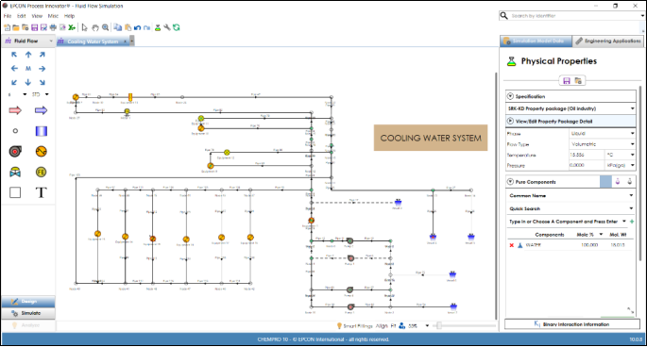
Task: Choose the valve symbol in the palette
Action: coord(15,173)
